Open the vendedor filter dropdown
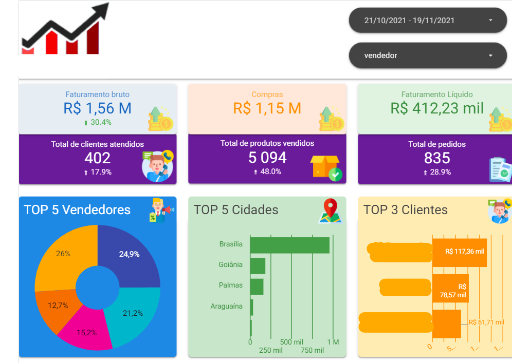The width and height of the screenshot is (512, 363). (428, 55)
